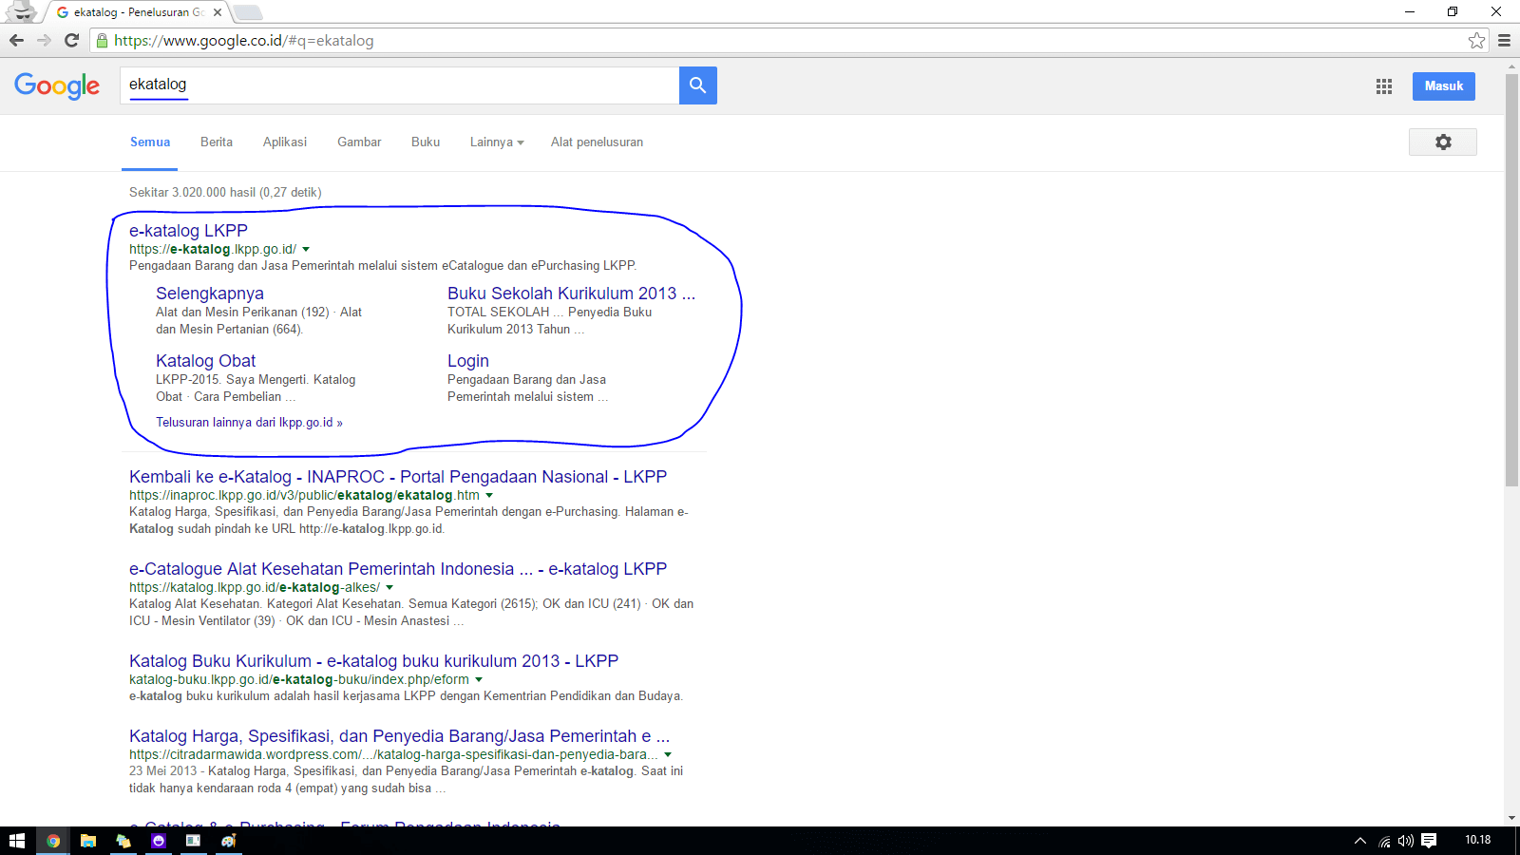Open the Login sitelink

[x=468, y=361]
